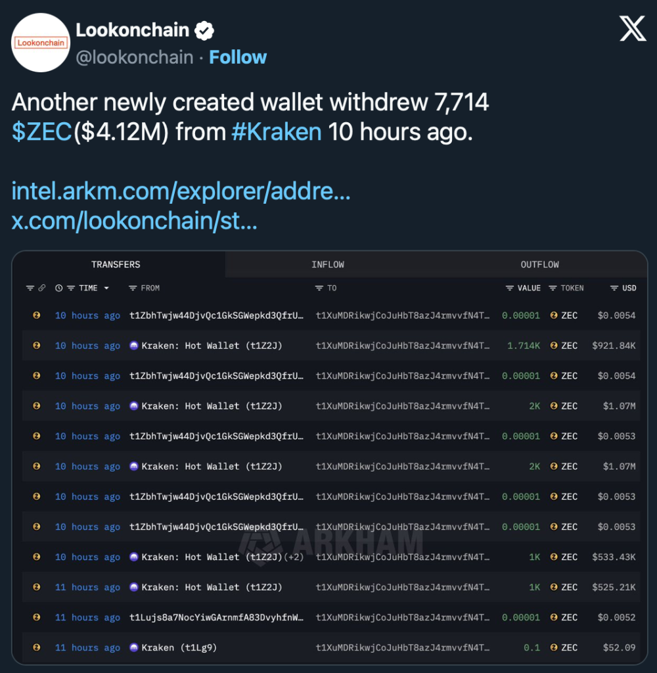Click the Follow link
Image resolution: width=657 pixels, height=673 pixels.
[x=238, y=57]
